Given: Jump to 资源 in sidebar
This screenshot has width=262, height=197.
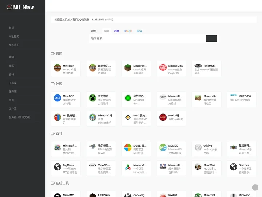Looking at the screenshot, I should 11,100.
